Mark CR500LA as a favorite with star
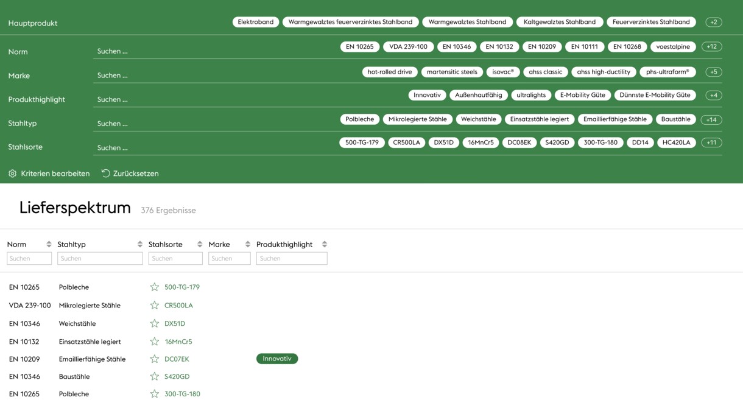The height and width of the screenshot is (414, 743). (155, 305)
